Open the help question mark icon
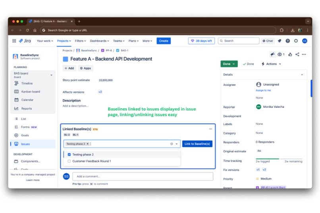320x213 pixels. [x=287, y=41]
